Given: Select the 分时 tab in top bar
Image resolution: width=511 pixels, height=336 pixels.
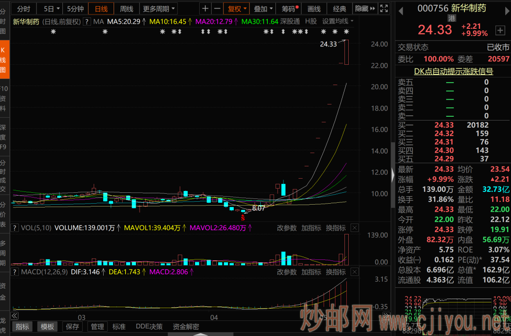Looking at the screenshot, I should (23, 9).
